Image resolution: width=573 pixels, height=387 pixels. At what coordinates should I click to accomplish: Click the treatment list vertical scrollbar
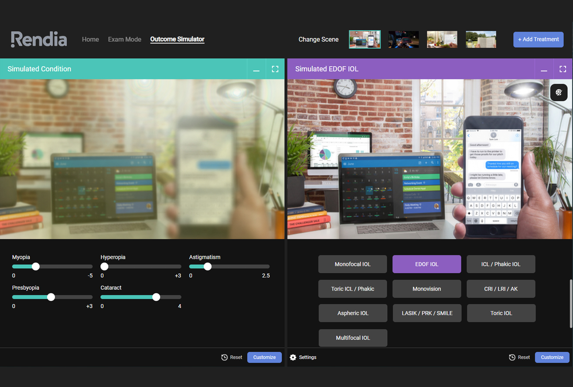pos(570,304)
